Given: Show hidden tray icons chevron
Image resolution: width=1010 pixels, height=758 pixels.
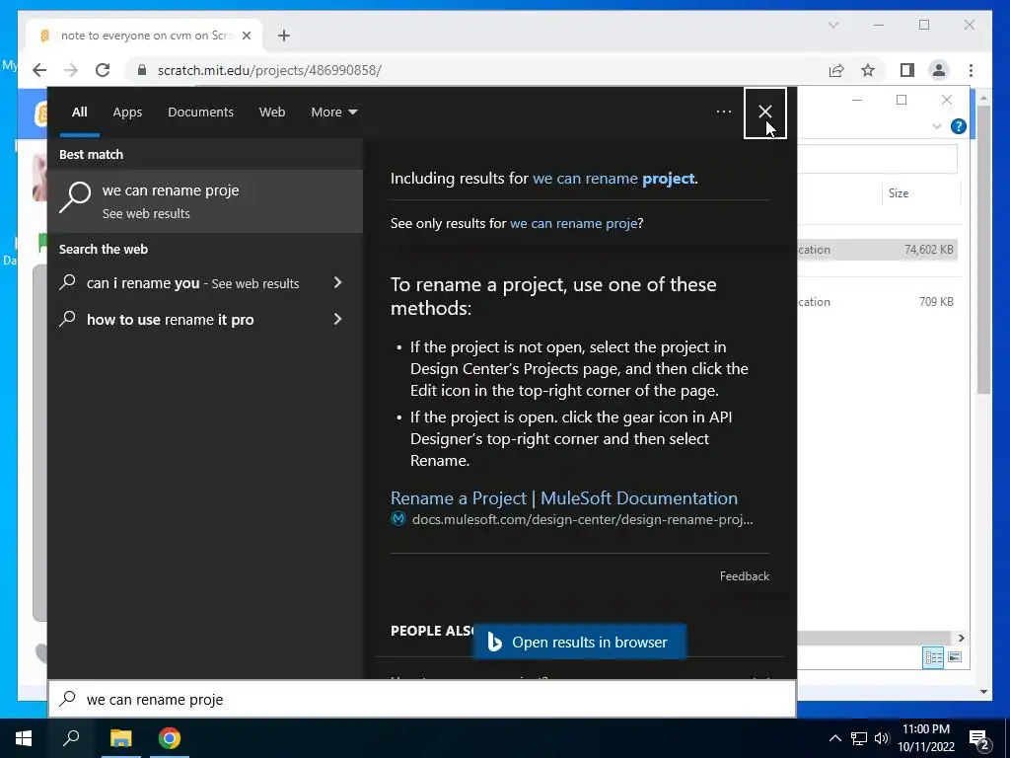Looking at the screenshot, I should (834, 738).
